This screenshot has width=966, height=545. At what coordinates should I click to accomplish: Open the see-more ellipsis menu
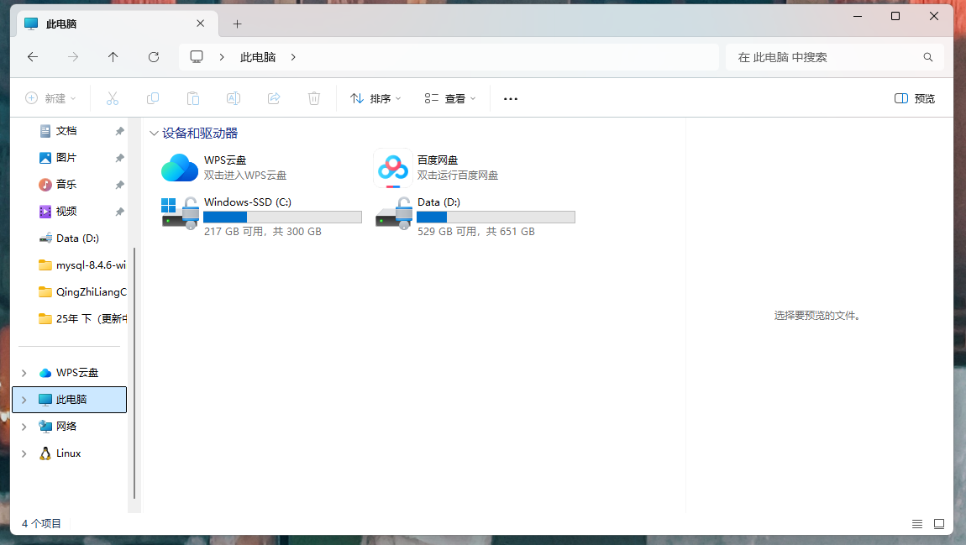[510, 98]
